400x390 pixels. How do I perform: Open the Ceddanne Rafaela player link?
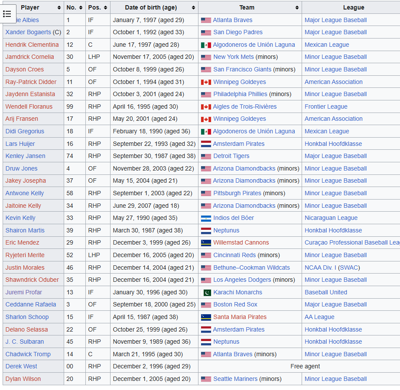click(x=31, y=305)
